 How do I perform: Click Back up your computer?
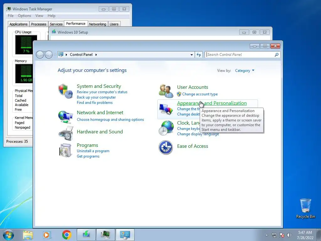tap(96, 97)
